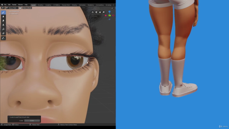229x129 pixels.
Task: Open the View menu in viewport header
Action: (x=24, y=8)
